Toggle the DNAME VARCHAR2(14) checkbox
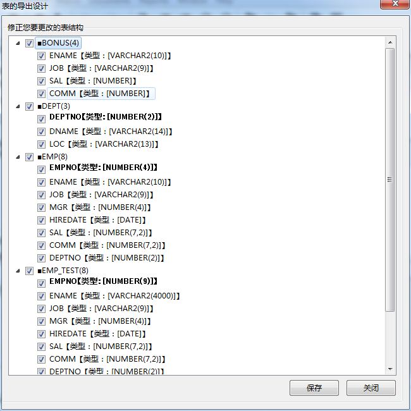Viewport: 411px width, 411px height. point(41,132)
